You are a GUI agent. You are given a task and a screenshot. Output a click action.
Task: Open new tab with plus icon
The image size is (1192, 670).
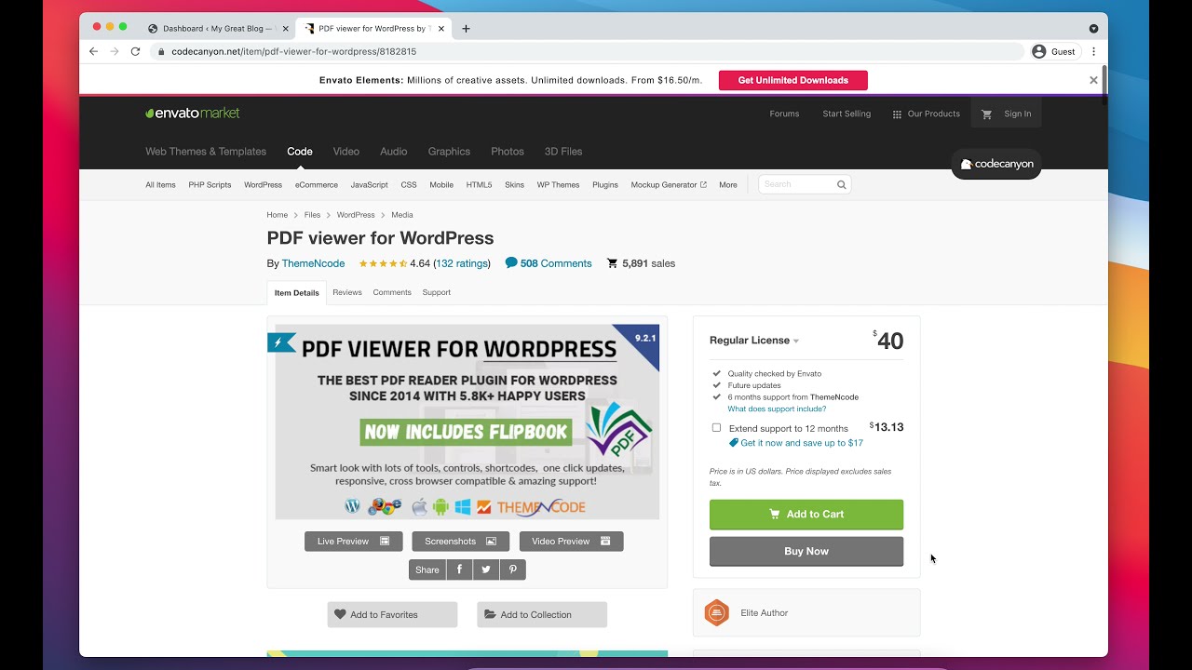[x=466, y=29]
